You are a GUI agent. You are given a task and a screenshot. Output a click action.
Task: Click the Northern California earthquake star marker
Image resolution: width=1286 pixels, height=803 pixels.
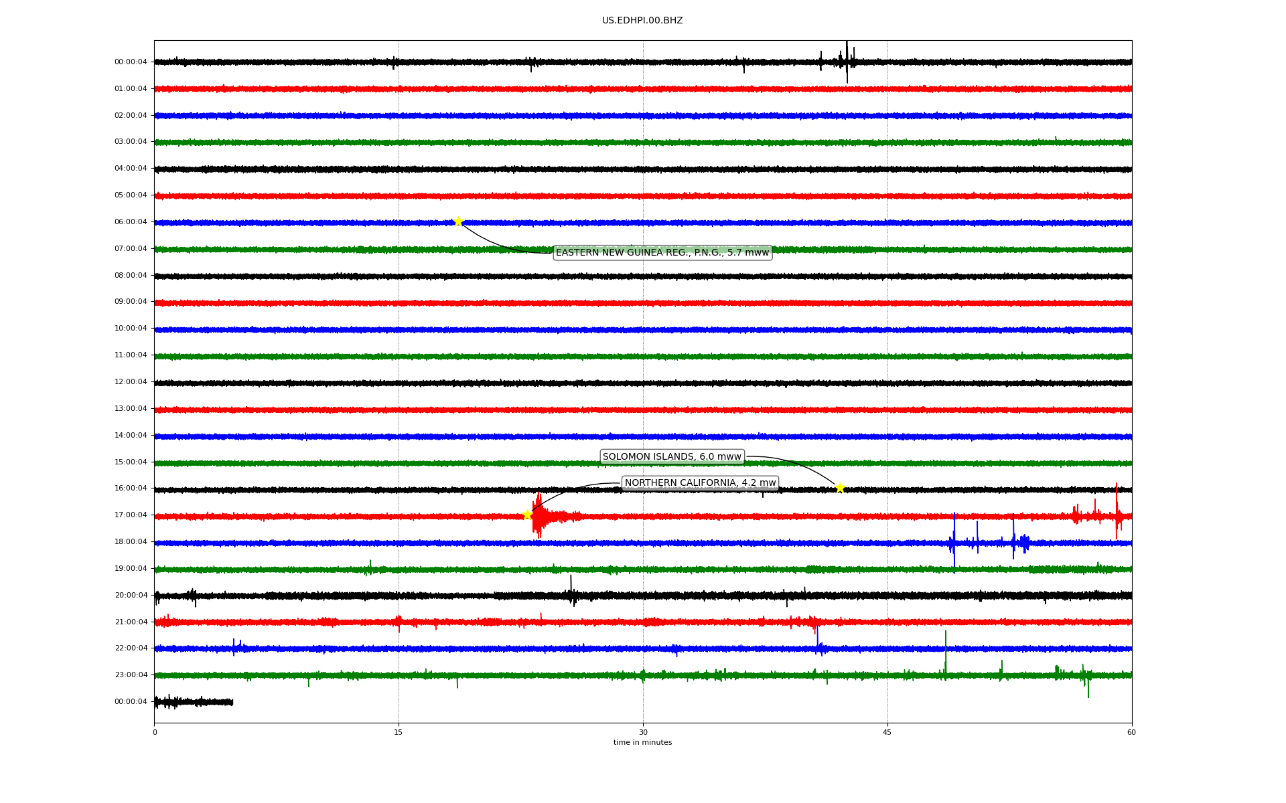[527, 514]
